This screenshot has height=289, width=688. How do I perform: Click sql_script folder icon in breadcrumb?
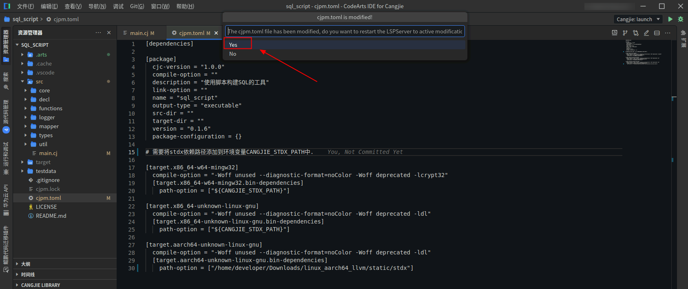point(7,19)
